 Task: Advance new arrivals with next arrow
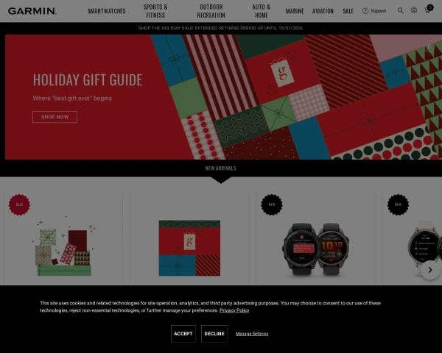coord(430,270)
